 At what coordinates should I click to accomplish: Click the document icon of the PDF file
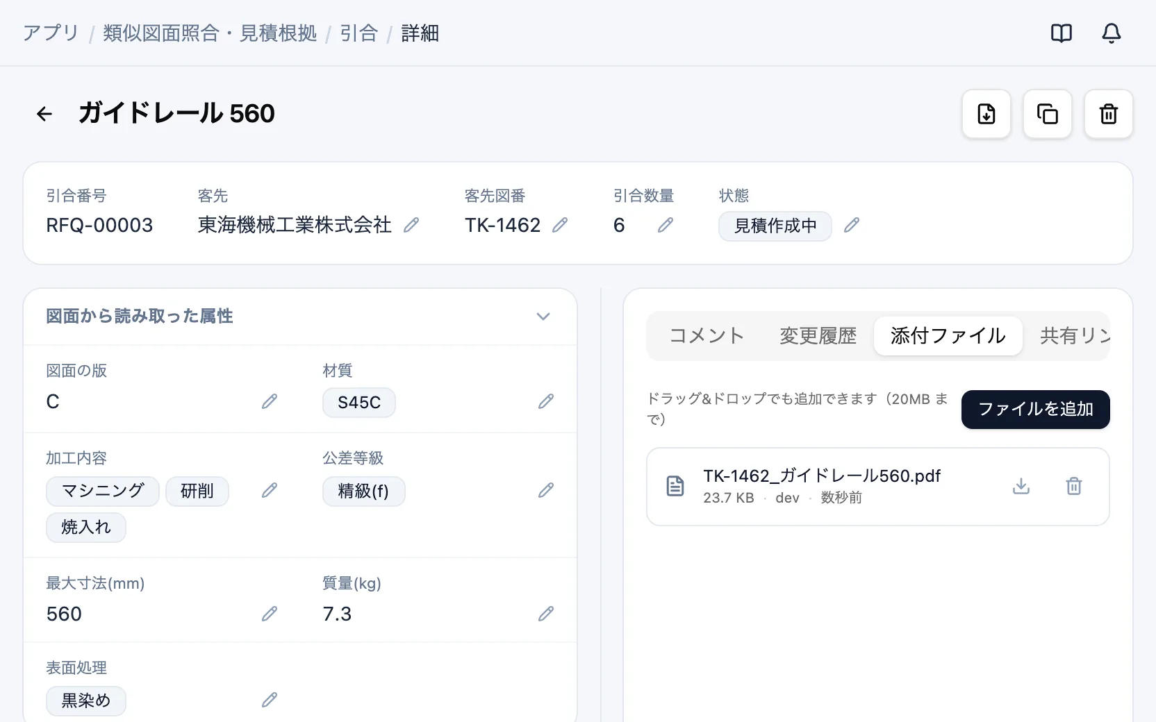[675, 486]
